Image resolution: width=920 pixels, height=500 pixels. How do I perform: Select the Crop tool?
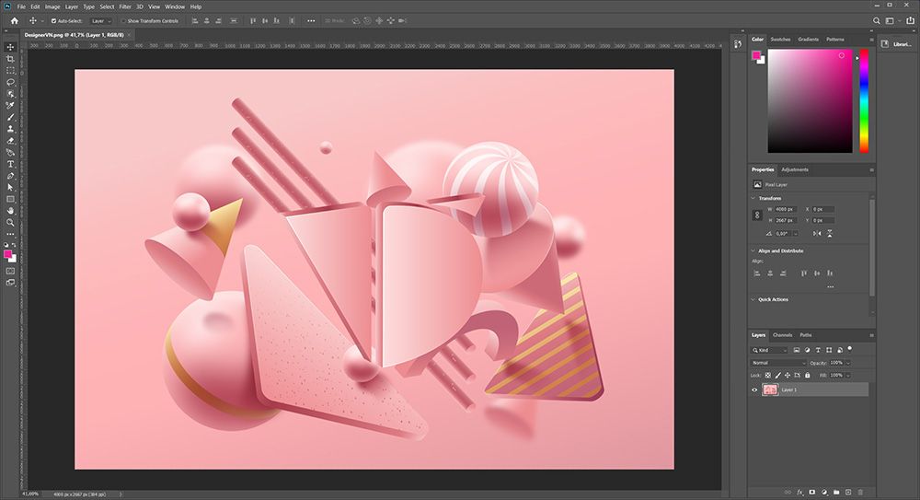click(10, 58)
